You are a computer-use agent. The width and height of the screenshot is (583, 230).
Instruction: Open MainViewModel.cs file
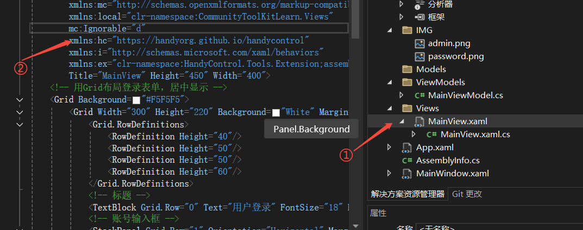click(466, 95)
